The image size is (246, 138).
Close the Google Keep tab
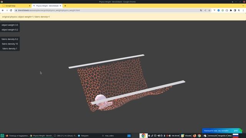point(30,6)
